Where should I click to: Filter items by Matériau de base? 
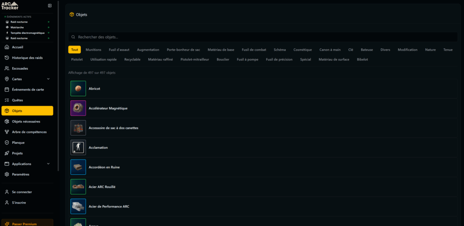point(221,50)
